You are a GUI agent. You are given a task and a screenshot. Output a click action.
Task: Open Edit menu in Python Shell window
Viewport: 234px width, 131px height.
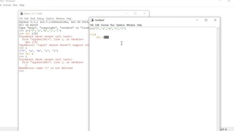(x=26, y=19)
